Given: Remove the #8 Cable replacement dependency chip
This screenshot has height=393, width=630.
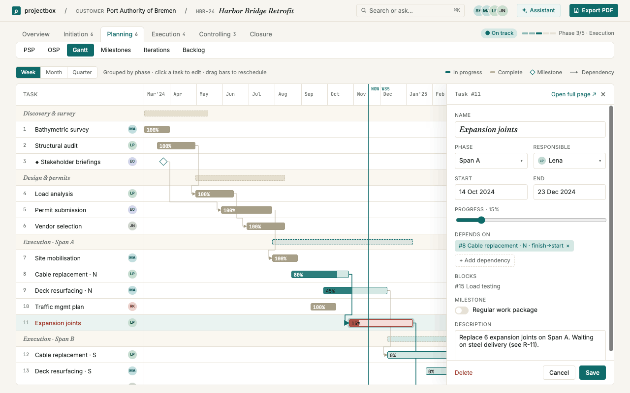Looking at the screenshot, I should (567, 246).
